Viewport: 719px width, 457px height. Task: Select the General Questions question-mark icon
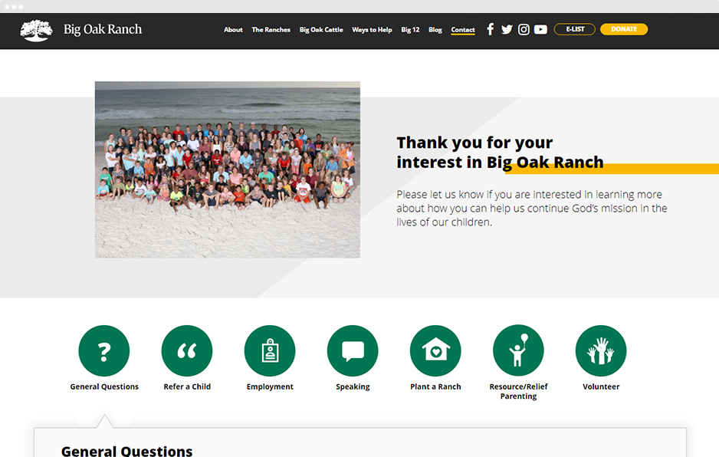[104, 350]
